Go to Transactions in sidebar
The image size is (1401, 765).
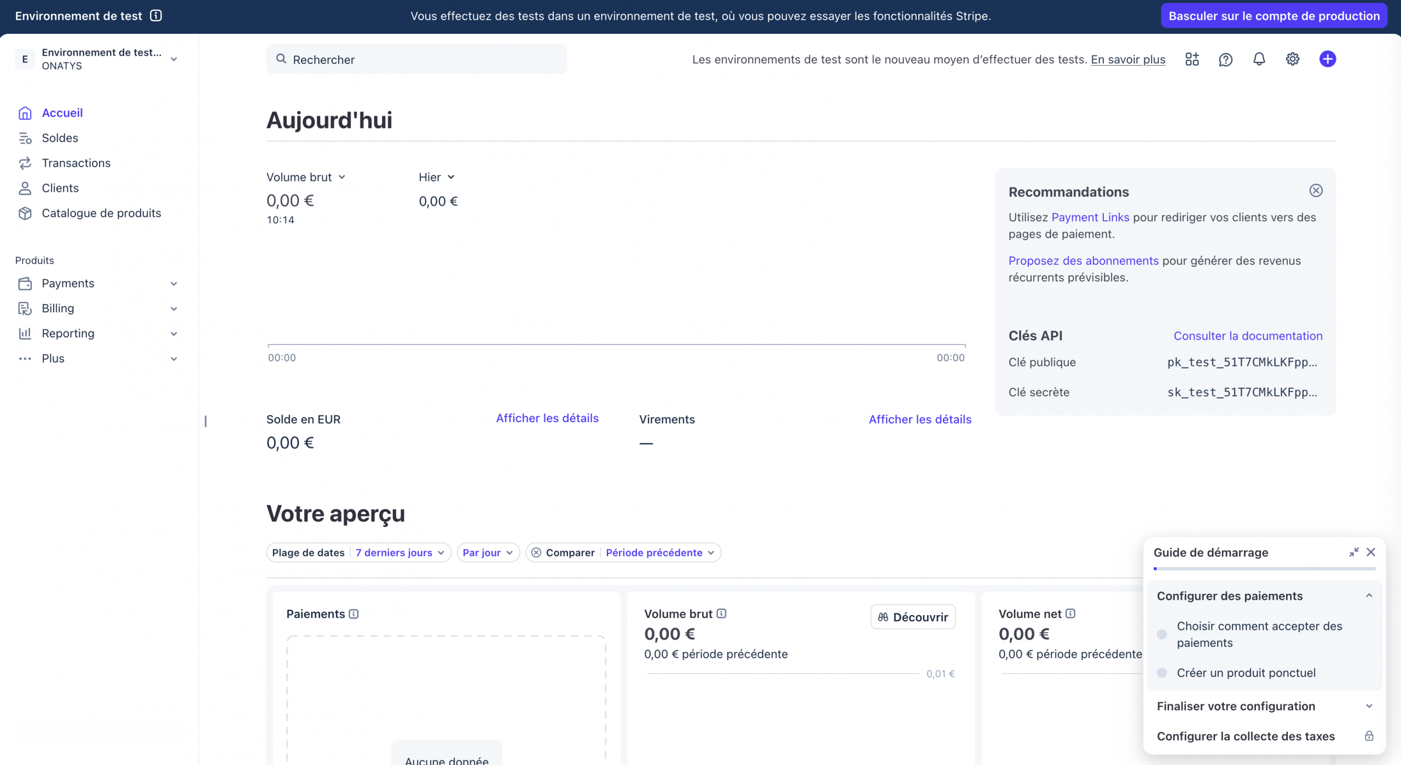[x=76, y=163]
